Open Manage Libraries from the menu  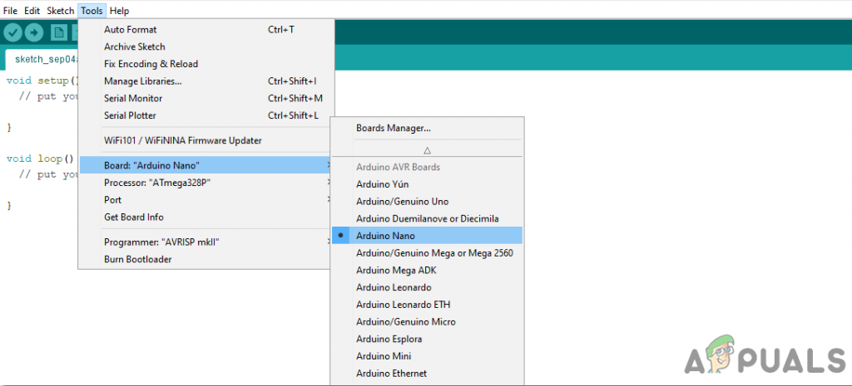click(142, 81)
